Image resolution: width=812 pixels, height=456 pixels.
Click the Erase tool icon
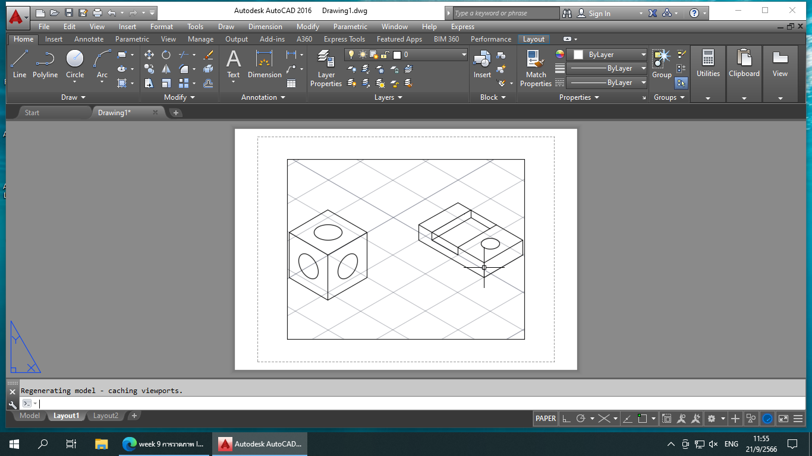pyautogui.click(x=208, y=55)
